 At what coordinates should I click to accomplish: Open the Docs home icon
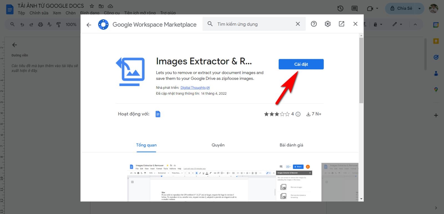pos(10,9)
